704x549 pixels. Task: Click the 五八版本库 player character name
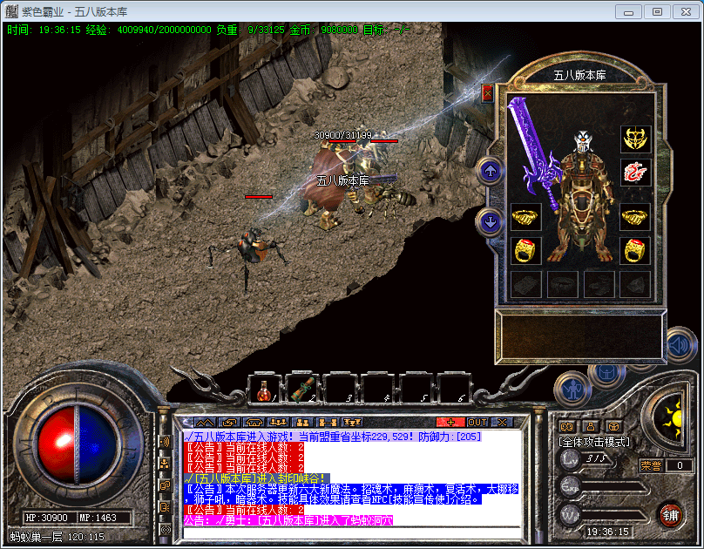[343, 181]
